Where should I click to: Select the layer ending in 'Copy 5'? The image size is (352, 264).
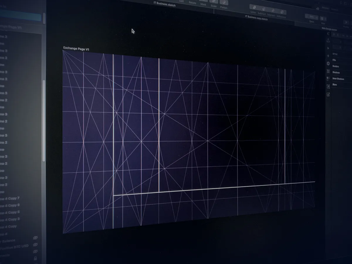(10, 212)
